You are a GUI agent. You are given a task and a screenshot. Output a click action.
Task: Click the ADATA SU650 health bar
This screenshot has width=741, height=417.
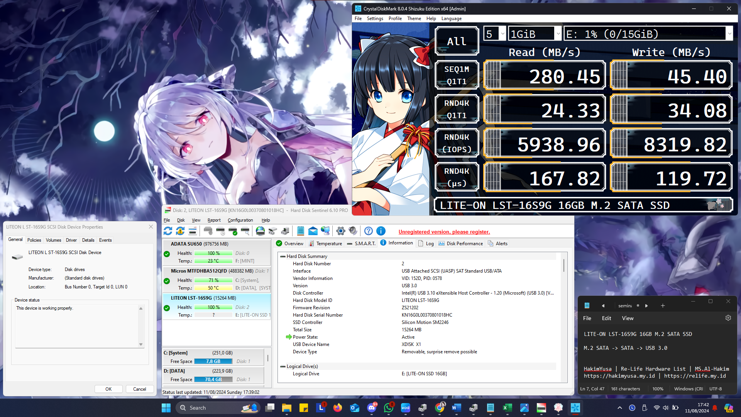[x=213, y=253]
